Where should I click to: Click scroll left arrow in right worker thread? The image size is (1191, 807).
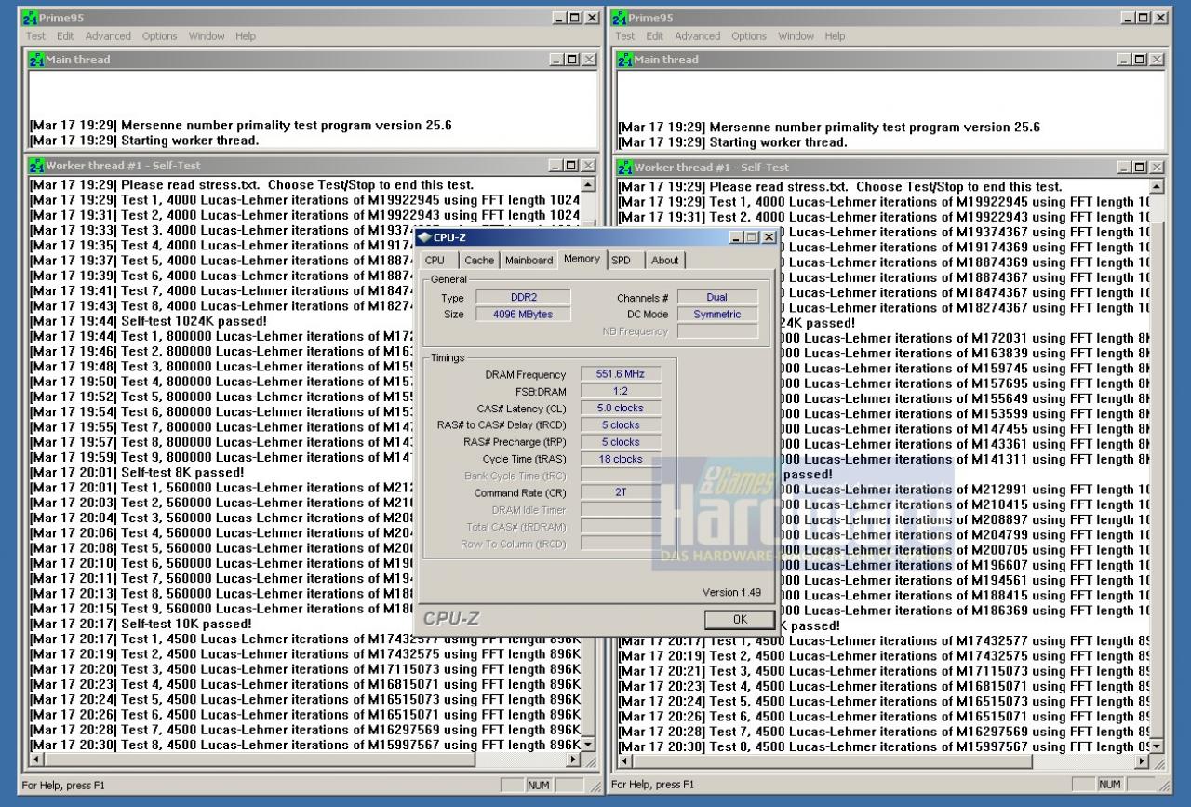624,761
